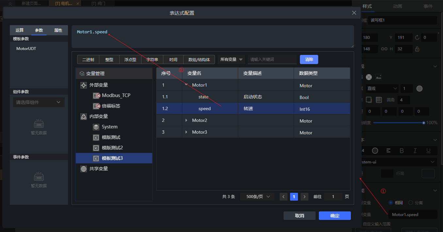Image resolution: width=443 pixels, height=232 pixels.
Task: Click the System variable group icon
Action: pyautogui.click(x=96, y=127)
